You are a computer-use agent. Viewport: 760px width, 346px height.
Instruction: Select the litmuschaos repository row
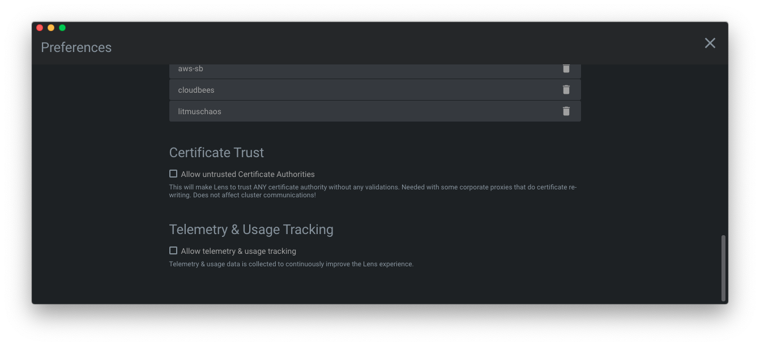[x=340, y=111]
